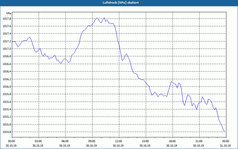238x149 pixels.
Task: Select the 1017,6 y-axis value
Action: point(7,26)
